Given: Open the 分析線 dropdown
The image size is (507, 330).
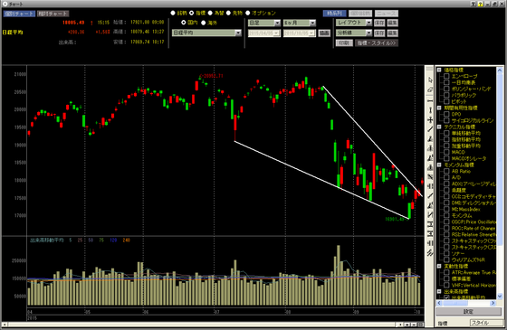Looking at the screenshot, I should pyautogui.click(x=368, y=33).
